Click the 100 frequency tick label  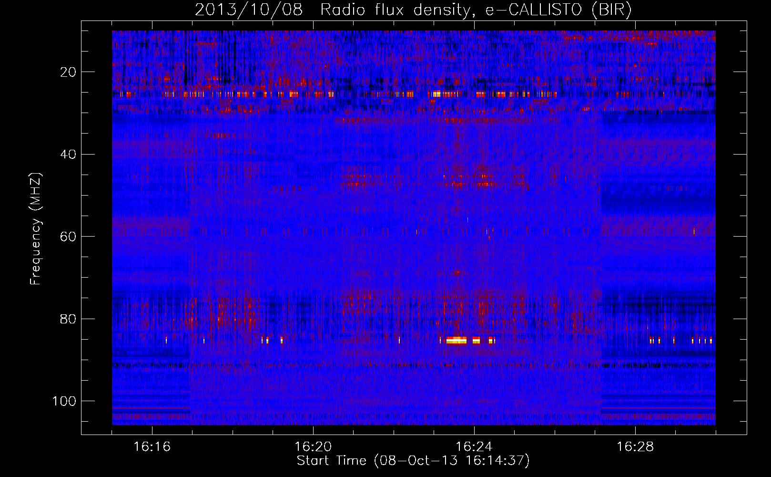(x=64, y=401)
